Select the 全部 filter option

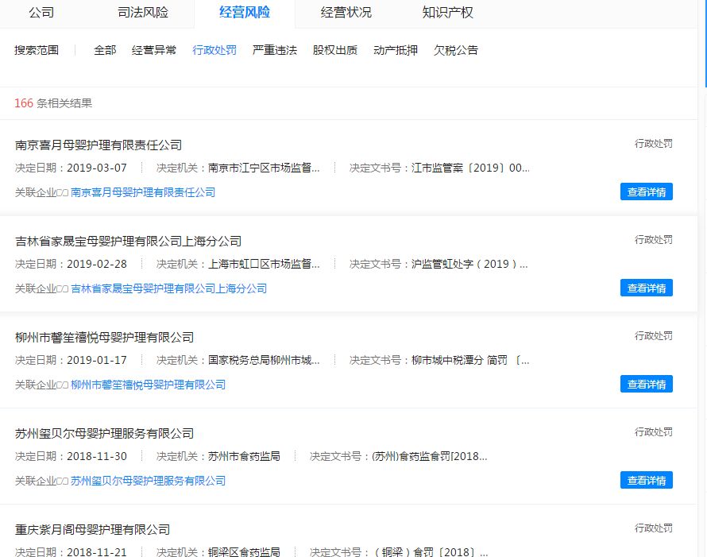pyautogui.click(x=104, y=50)
